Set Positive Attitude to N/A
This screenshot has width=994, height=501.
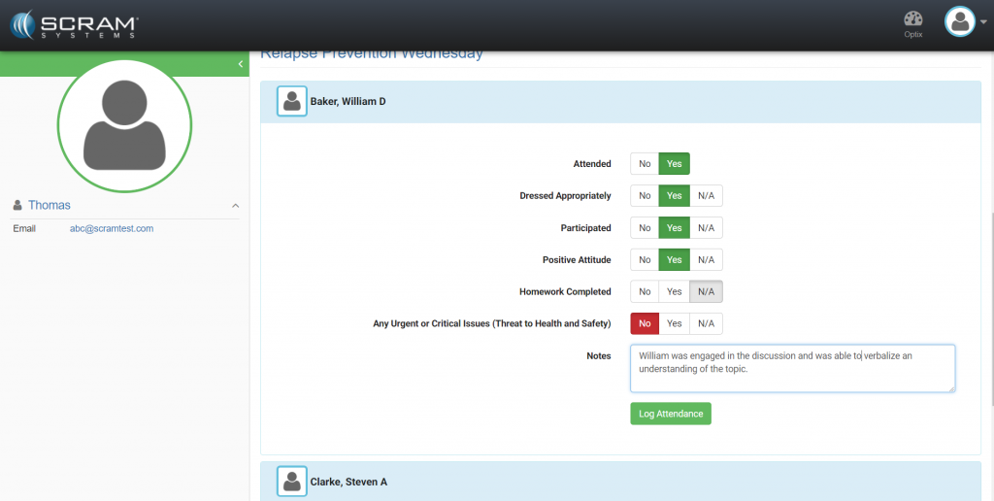pos(706,260)
